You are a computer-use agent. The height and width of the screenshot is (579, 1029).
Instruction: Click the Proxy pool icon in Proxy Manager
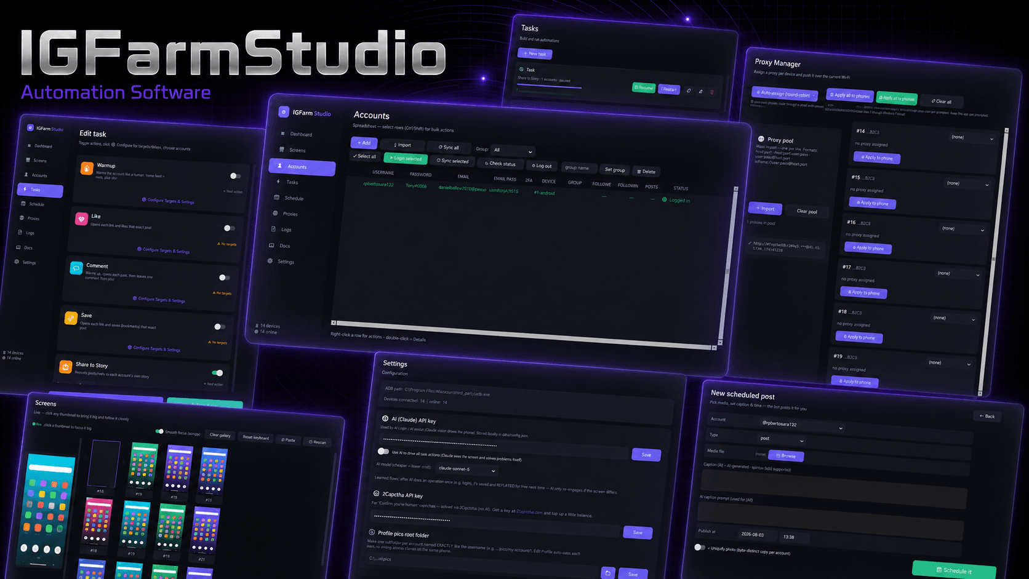(x=761, y=139)
